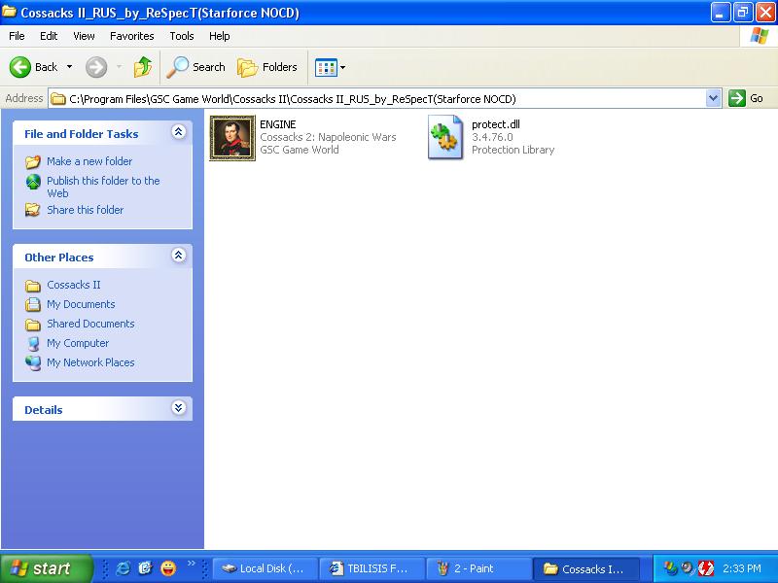
Task: Click the Cossacks I... taskbar button
Action: (586, 569)
